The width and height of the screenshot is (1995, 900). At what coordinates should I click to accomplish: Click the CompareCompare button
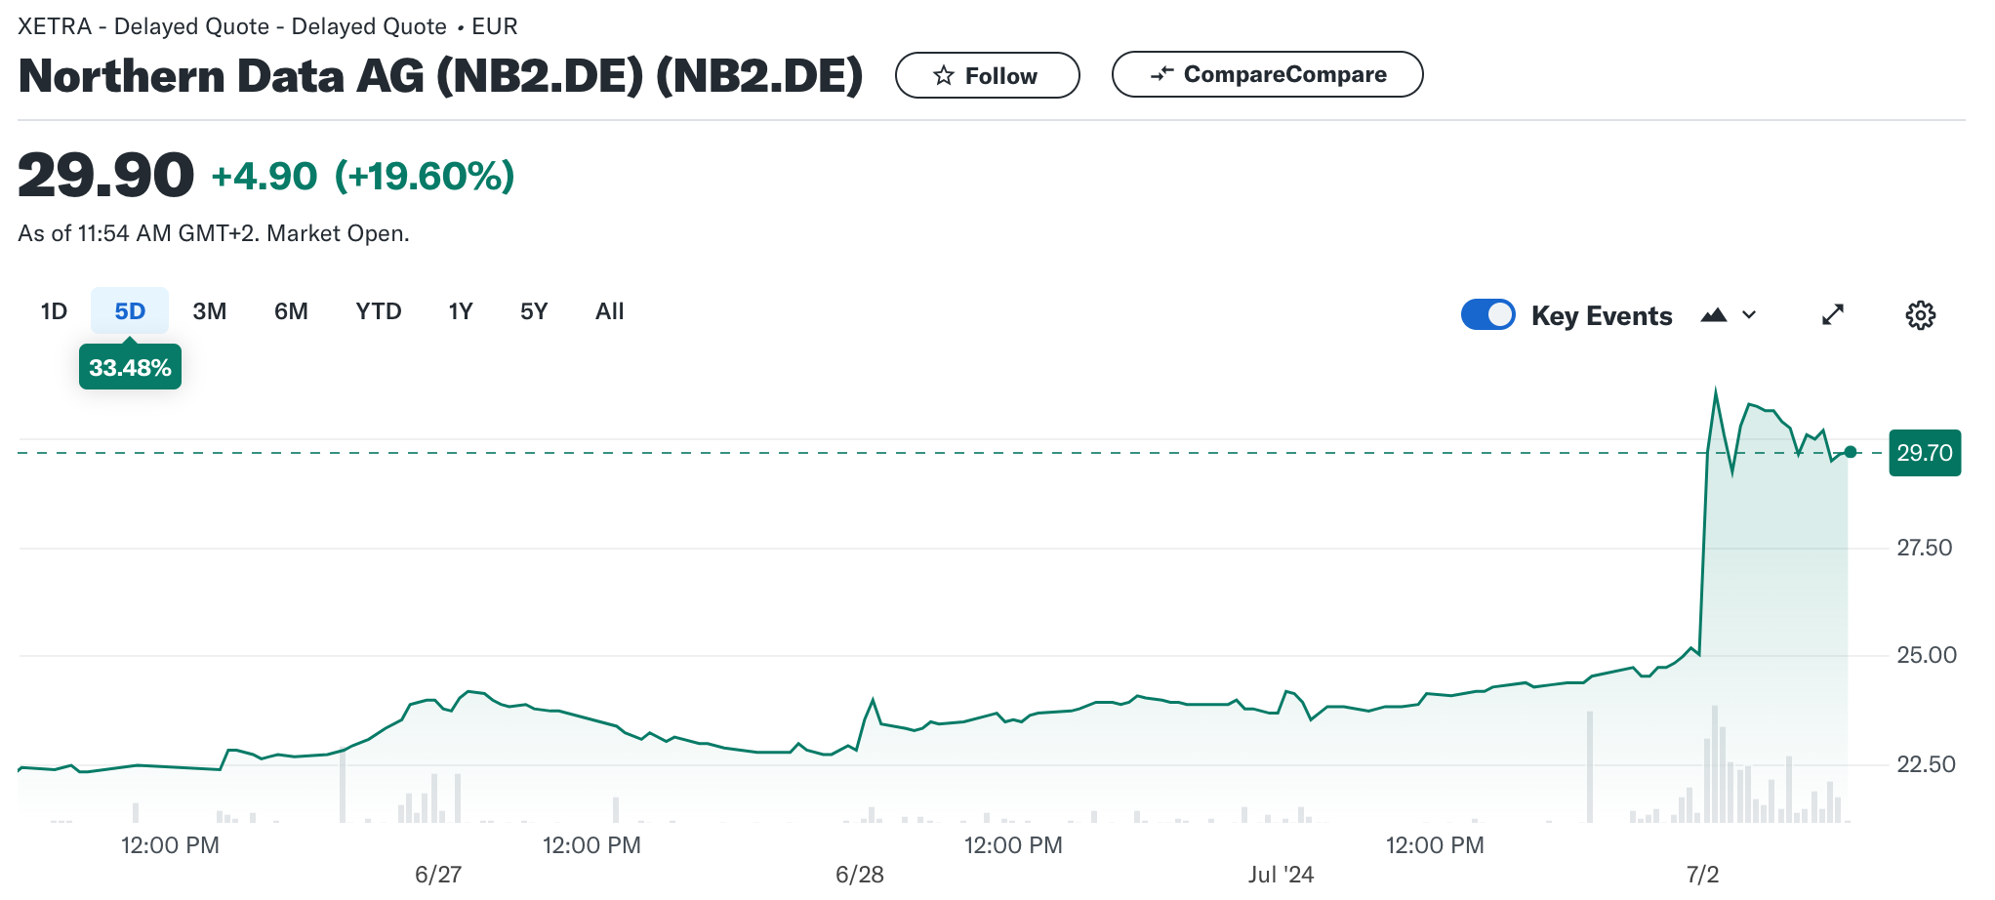coord(1284,74)
